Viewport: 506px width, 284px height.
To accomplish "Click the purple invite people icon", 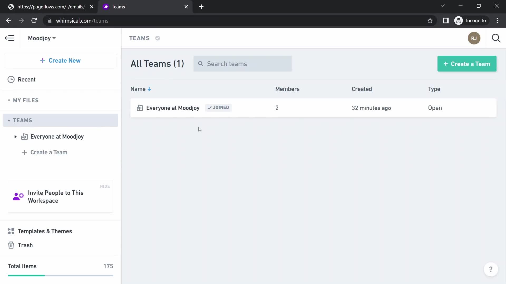I will pyautogui.click(x=18, y=196).
